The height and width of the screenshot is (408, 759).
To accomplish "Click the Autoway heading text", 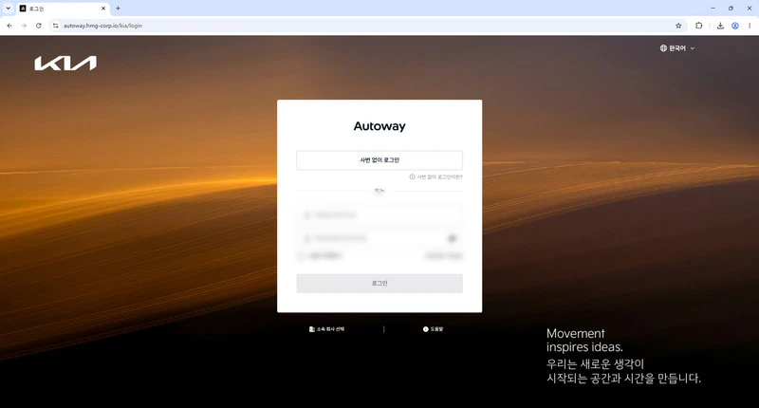I will tap(379, 126).
